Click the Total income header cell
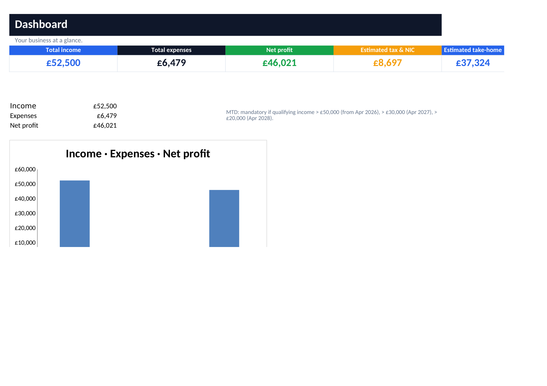This screenshot has width=547, height=386. pos(63,50)
